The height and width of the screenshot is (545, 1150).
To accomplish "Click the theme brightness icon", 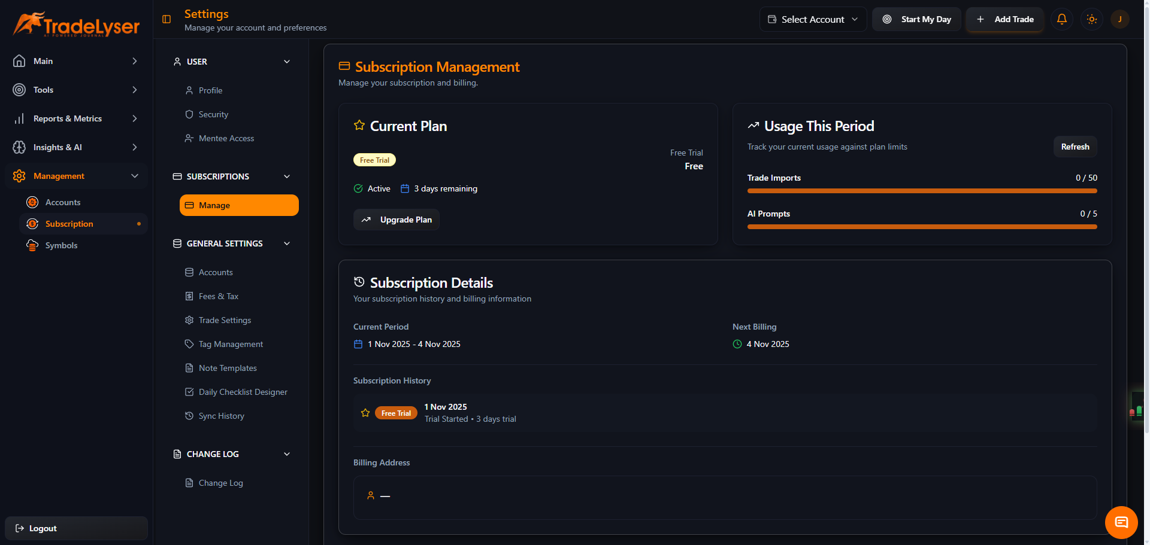I will tap(1091, 19).
